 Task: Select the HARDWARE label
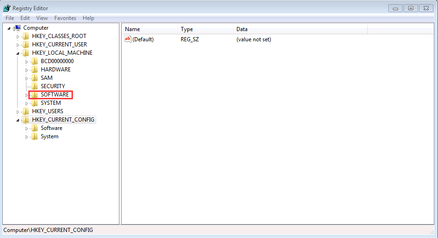[56, 70]
